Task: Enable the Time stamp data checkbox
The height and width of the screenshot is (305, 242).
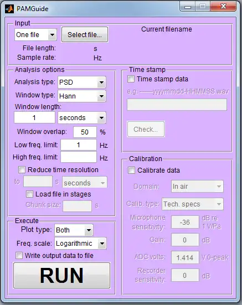Action: click(x=131, y=79)
